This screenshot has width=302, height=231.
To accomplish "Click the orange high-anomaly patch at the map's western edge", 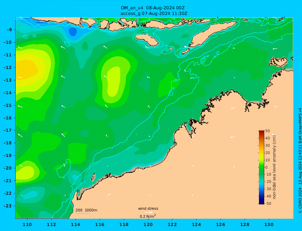I will (x=26, y=69).
